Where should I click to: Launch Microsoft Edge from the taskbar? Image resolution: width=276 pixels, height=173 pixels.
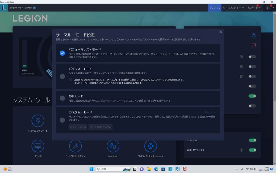point(156,169)
